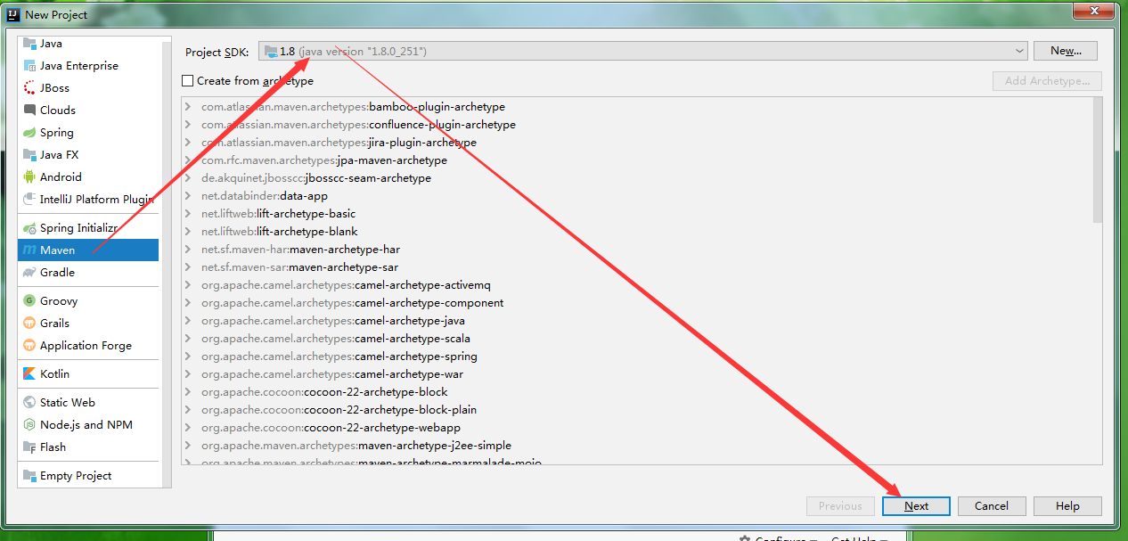Cancel the New Project dialog
Viewport: 1128px width, 541px height.
click(x=992, y=506)
